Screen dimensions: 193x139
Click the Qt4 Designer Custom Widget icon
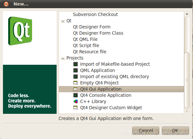point(76,108)
